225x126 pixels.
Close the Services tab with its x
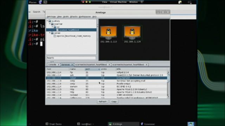[72, 65]
